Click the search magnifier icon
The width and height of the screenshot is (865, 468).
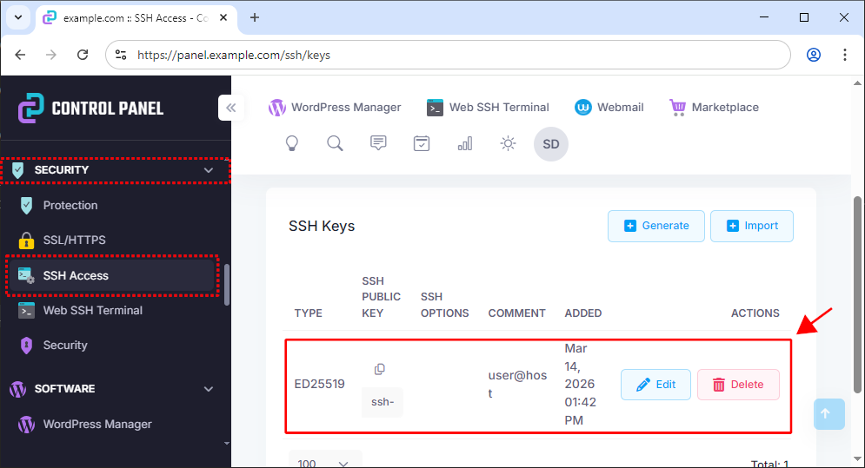click(335, 144)
